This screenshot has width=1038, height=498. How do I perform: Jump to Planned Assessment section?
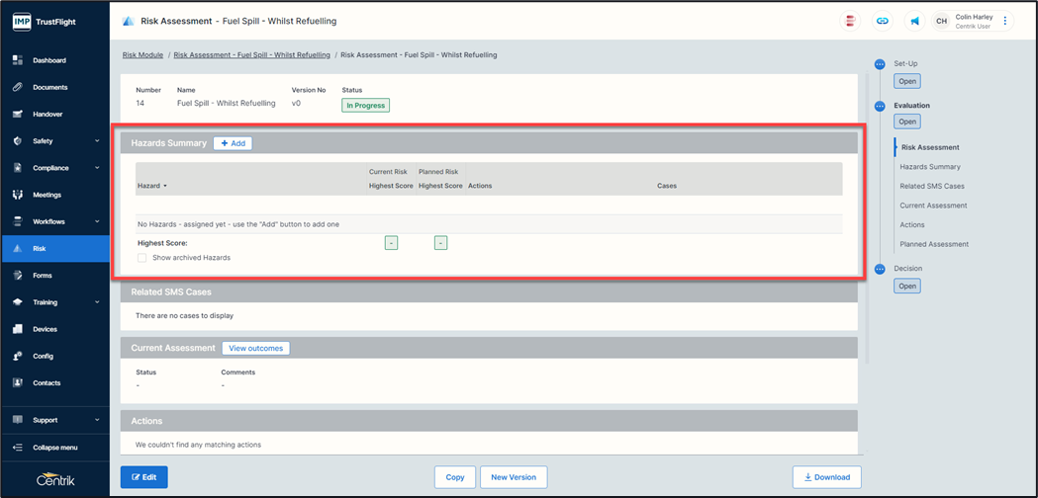pos(933,244)
